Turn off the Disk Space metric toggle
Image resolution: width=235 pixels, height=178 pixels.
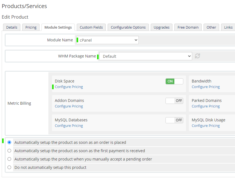pyautogui.click(x=174, y=81)
